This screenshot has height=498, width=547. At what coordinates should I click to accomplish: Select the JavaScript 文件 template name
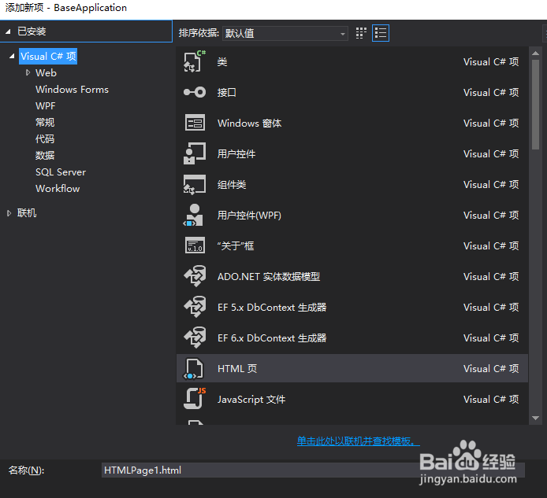251,399
